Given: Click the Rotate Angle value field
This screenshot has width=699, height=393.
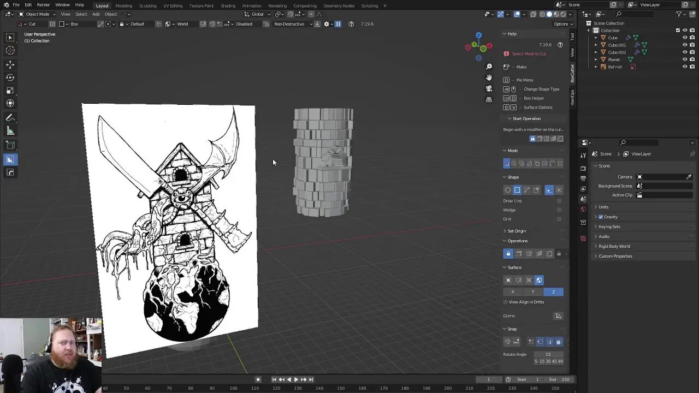Looking at the screenshot, I should [548, 354].
